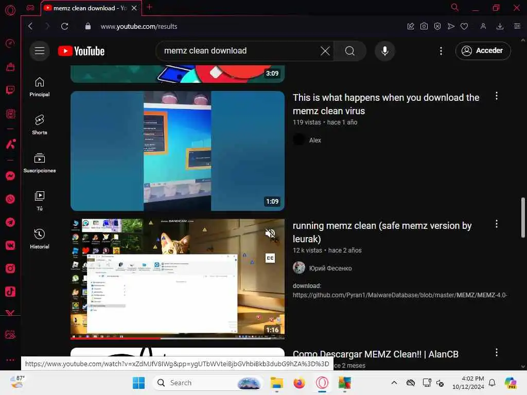Open the ad blocker shield icon

pyautogui.click(x=437, y=26)
